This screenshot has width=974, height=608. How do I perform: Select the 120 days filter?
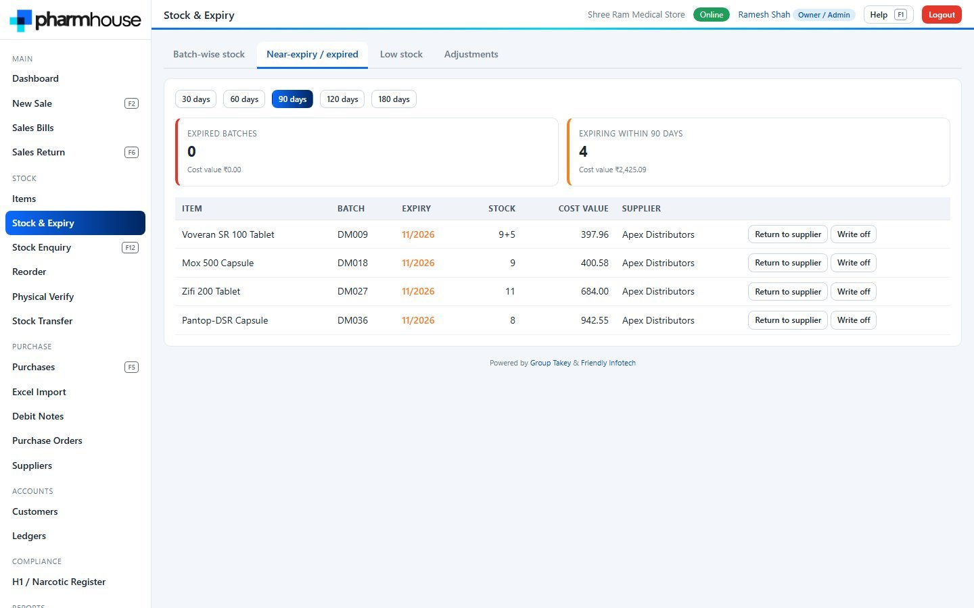pyautogui.click(x=342, y=99)
